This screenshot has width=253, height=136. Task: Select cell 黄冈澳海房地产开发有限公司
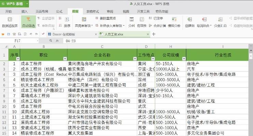(102, 64)
